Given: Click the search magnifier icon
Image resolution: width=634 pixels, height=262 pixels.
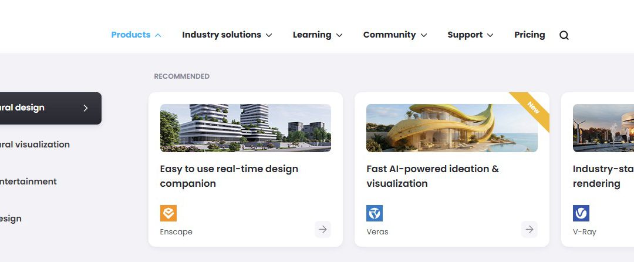Looking at the screenshot, I should [x=564, y=35].
